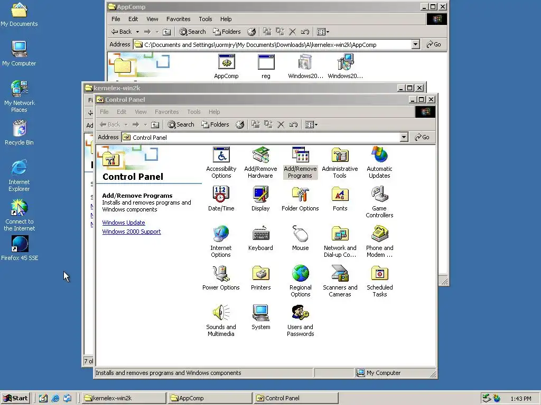Image resolution: width=541 pixels, height=405 pixels.
Task: Open Help menu in AppComp window
Action: [x=226, y=19]
